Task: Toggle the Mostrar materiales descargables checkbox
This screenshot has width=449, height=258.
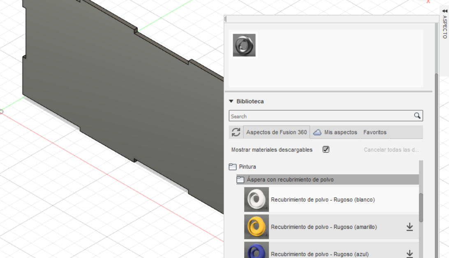Action: pos(326,149)
